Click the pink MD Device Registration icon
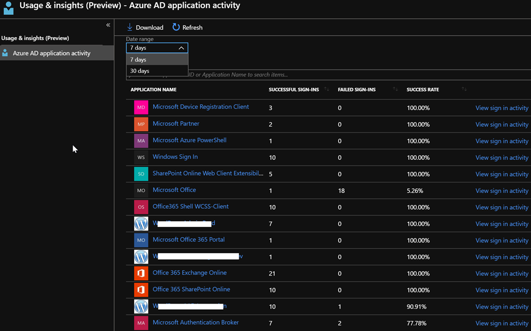Screen dimensions: 531x331 pyautogui.click(x=141, y=107)
